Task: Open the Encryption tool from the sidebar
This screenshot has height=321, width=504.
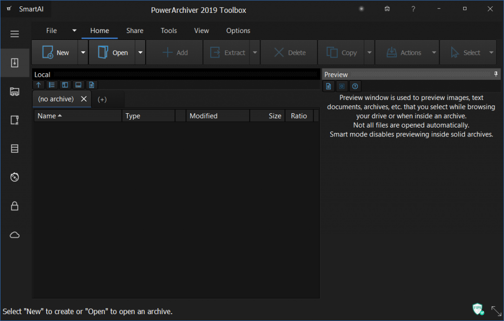Action: pos(15,205)
